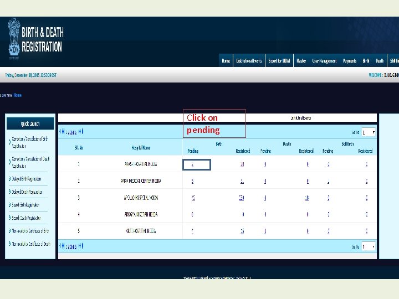Click still birth pending count for Amar Medical Center
Screen dimensions: 399x299
point(328,181)
